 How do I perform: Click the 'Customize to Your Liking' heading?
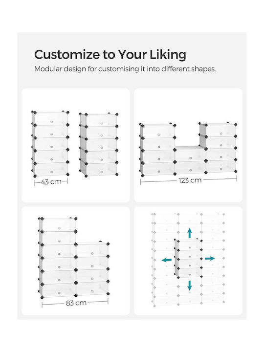(110, 55)
